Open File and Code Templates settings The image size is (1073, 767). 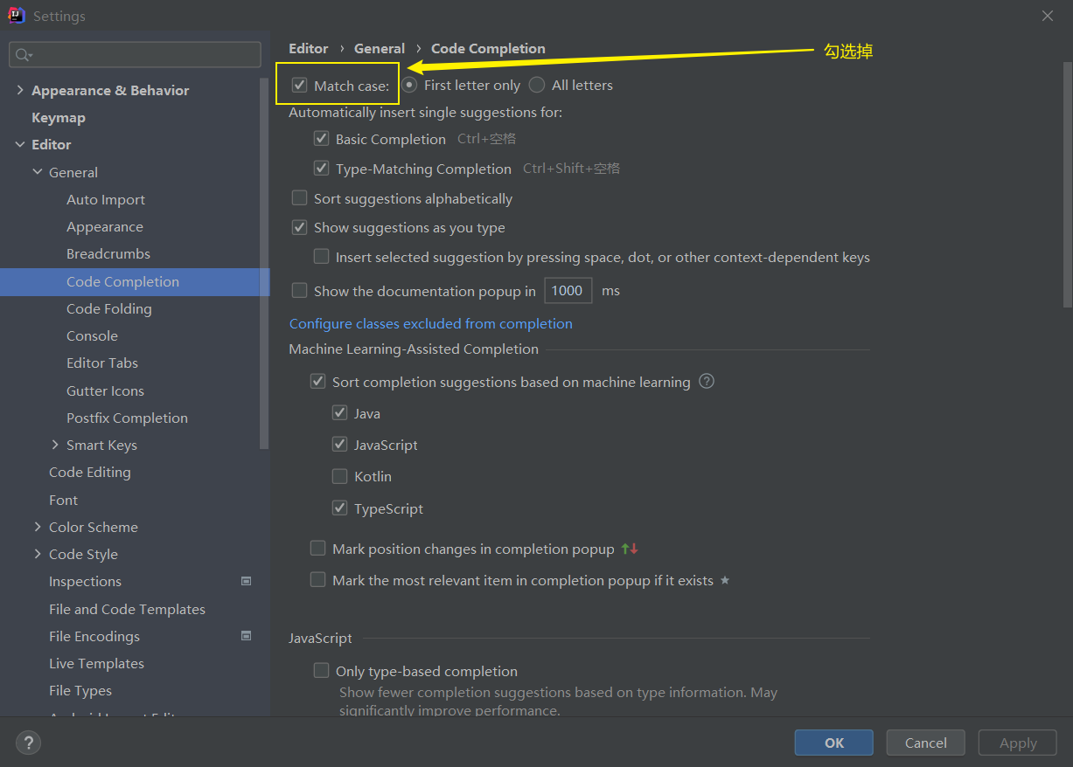click(x=127, y=609)
